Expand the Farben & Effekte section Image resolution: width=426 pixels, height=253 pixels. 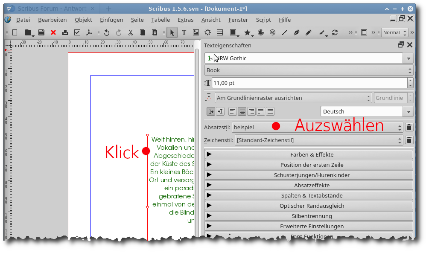coord(309,154)
